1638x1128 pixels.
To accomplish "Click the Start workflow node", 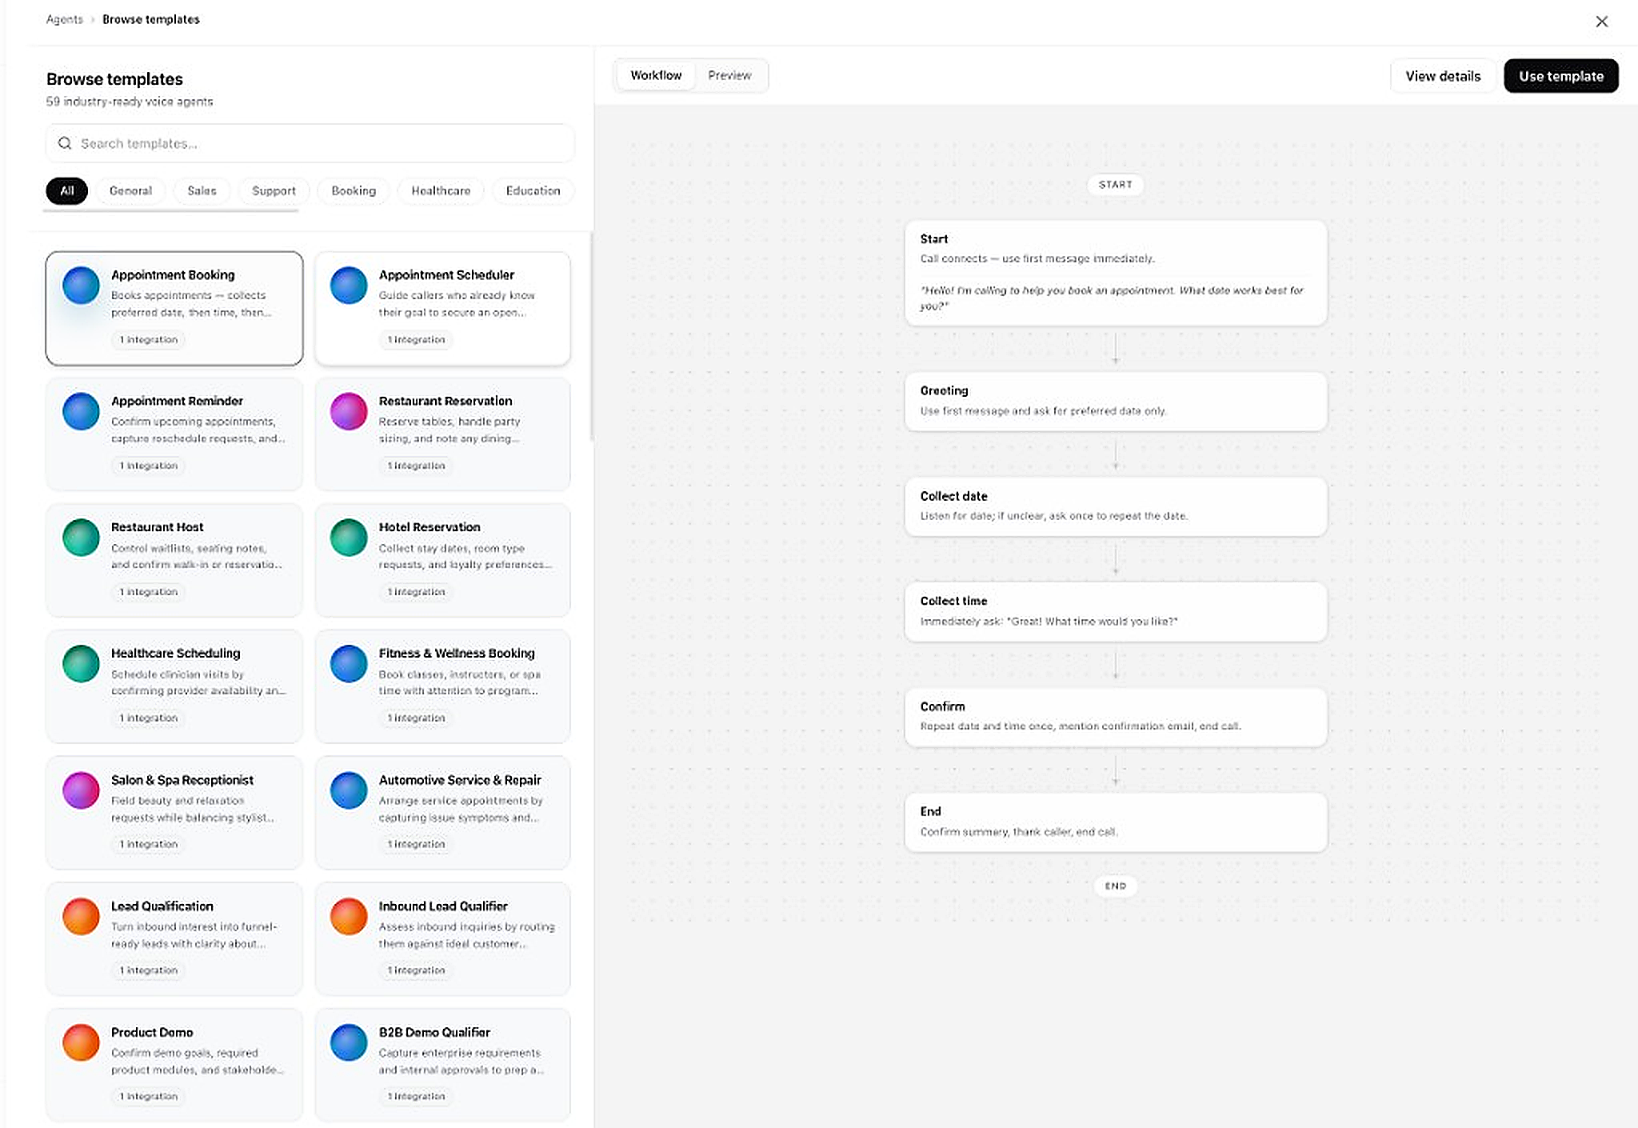I will click(1116, 273).
